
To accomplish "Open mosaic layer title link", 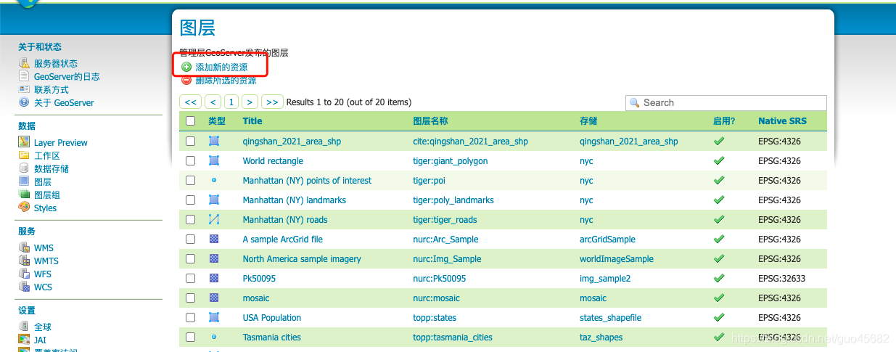I will pos(256,298).
